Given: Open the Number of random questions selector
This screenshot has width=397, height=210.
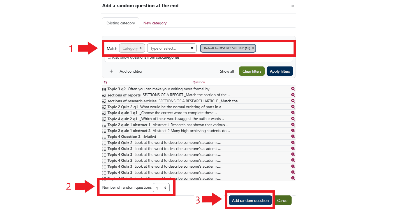Looking at the screenshot, I should pyautogui.click(x=161, y=188).
